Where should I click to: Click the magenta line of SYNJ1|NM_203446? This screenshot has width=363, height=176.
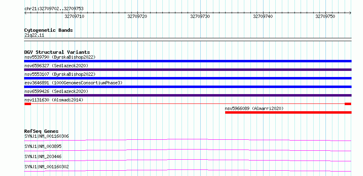188,160
